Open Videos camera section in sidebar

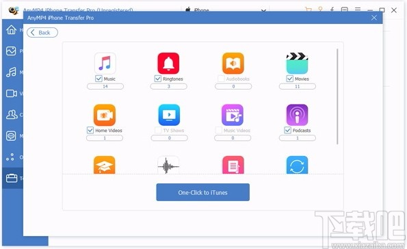tap(12, 94)
